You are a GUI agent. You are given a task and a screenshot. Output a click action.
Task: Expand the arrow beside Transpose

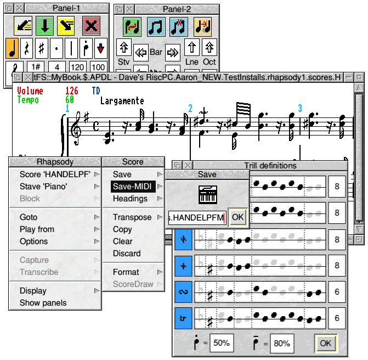coord(160,217)
